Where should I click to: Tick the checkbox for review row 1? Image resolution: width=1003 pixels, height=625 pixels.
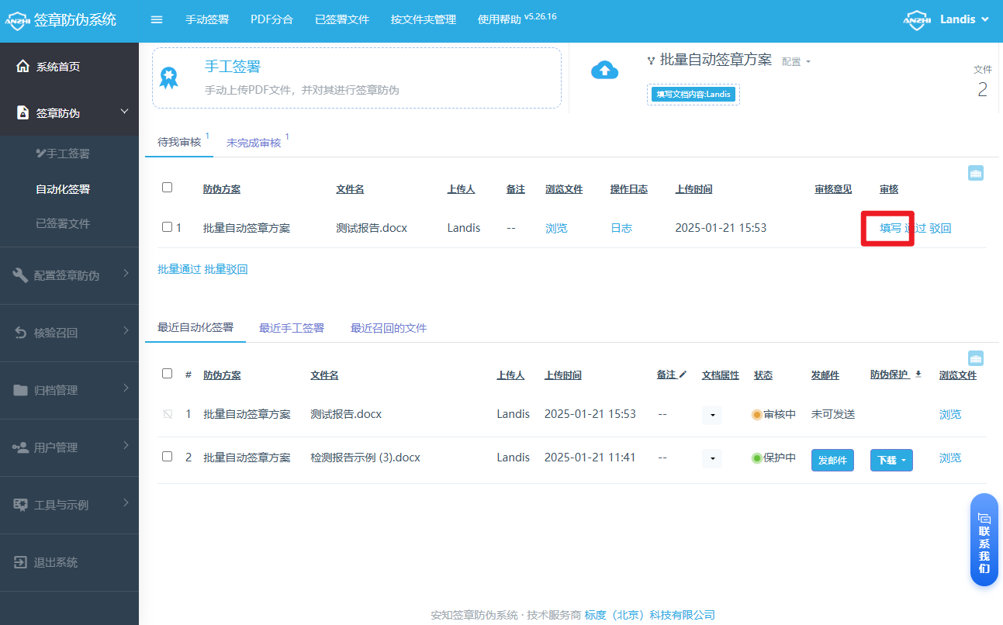[x=167, y=227]
